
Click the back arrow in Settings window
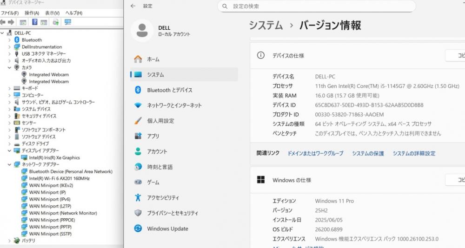coord(133,6)
